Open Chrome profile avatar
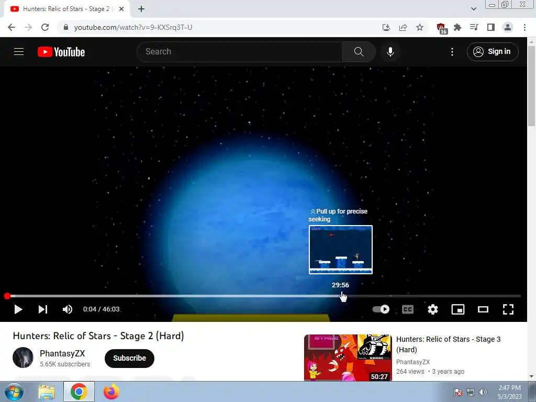536x402 pixels. (508, 27)
